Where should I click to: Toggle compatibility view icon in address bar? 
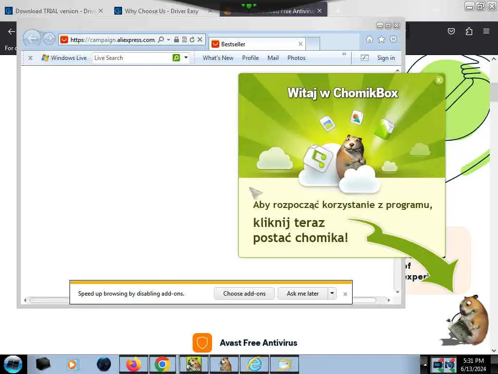(x=184, y=39)
